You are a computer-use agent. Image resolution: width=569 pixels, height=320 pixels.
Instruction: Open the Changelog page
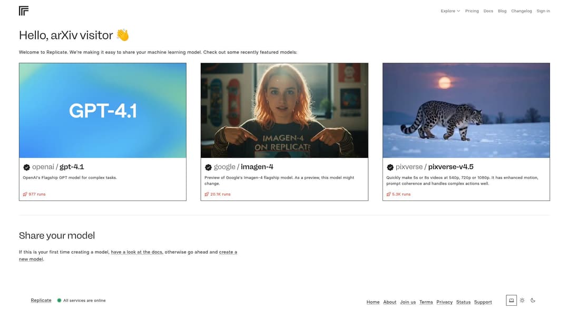point(521,11)
